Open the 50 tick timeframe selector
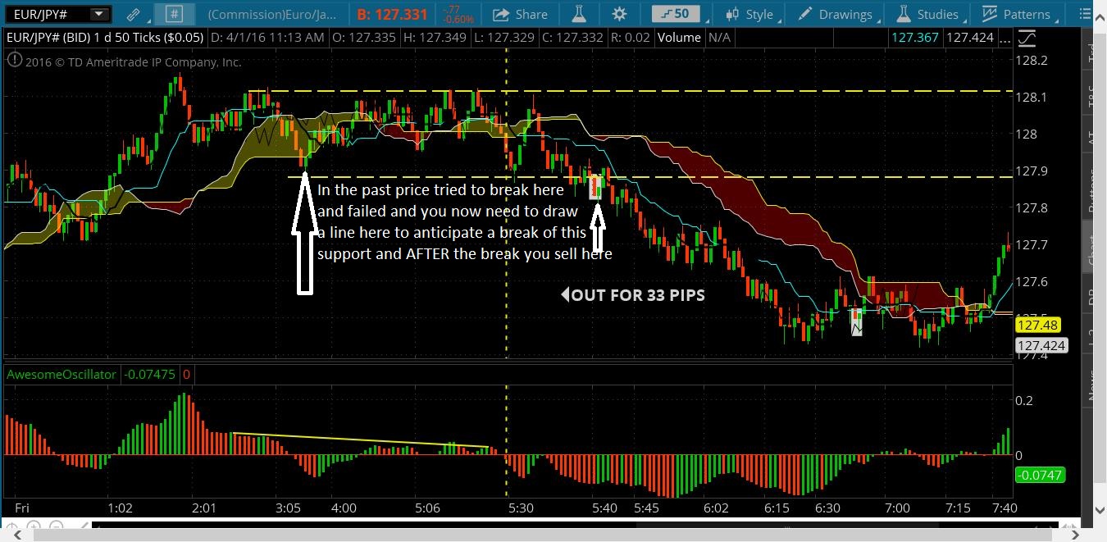 pyautogui.click(x=675, y=14)
